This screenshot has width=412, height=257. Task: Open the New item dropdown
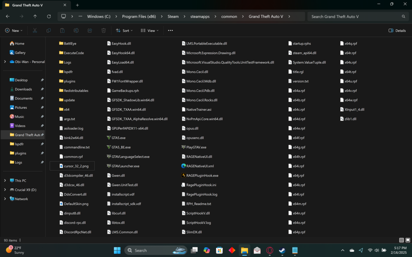14,30
